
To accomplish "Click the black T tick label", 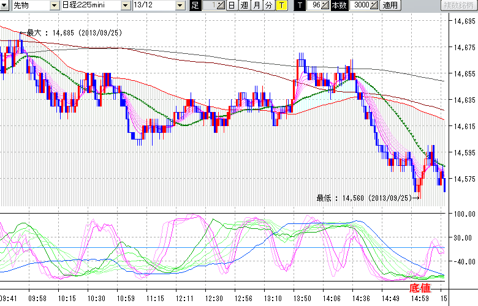I will click(x=300, y=6).
